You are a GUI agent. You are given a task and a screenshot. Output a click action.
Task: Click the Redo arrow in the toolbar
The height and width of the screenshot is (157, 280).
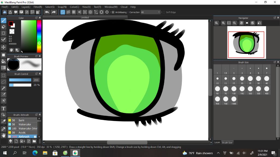(54, 12)
